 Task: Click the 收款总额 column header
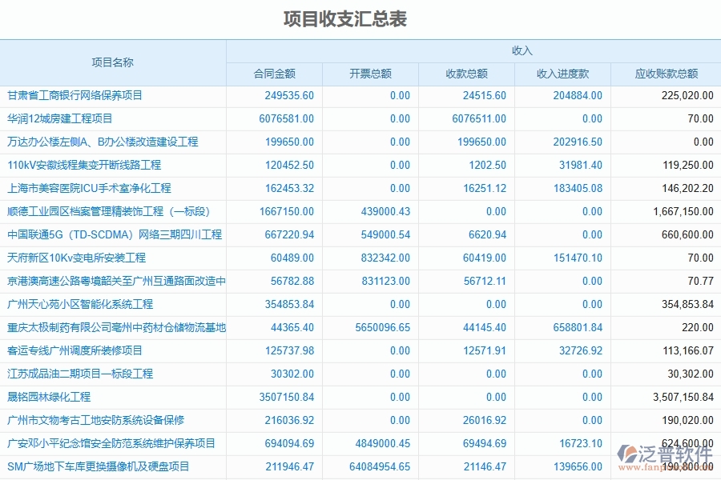click(467, 72)
